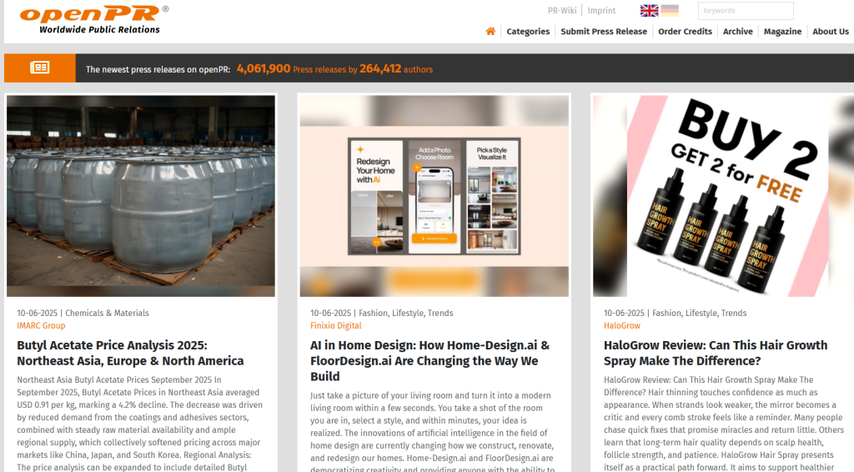Screen dimensions: 854x472
Task: Open Submit Press Release page
Action: point(604,32)
